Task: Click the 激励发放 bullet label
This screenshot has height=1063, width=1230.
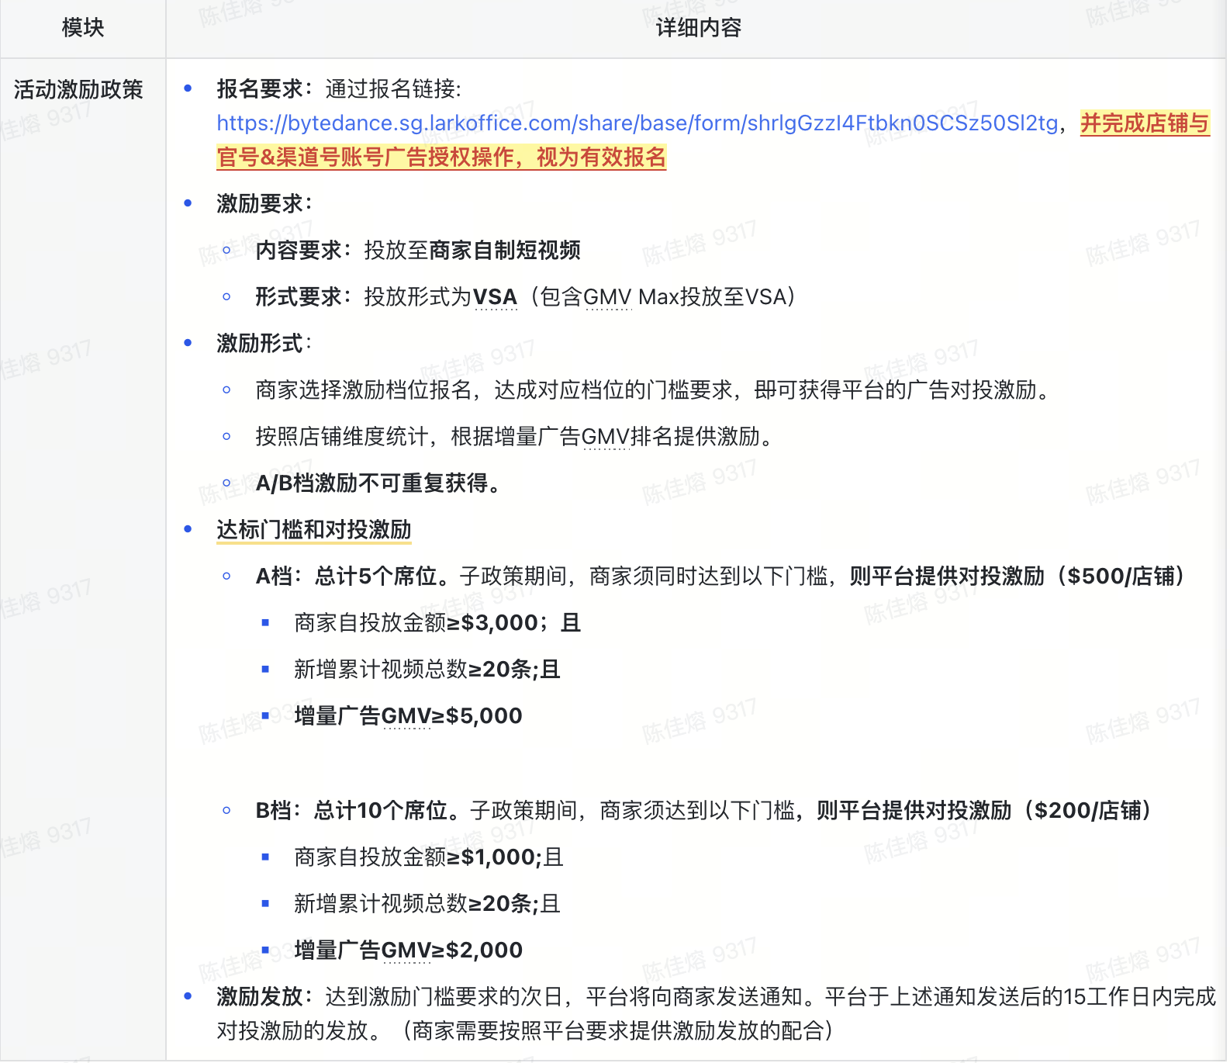Action: click(260, 996)
